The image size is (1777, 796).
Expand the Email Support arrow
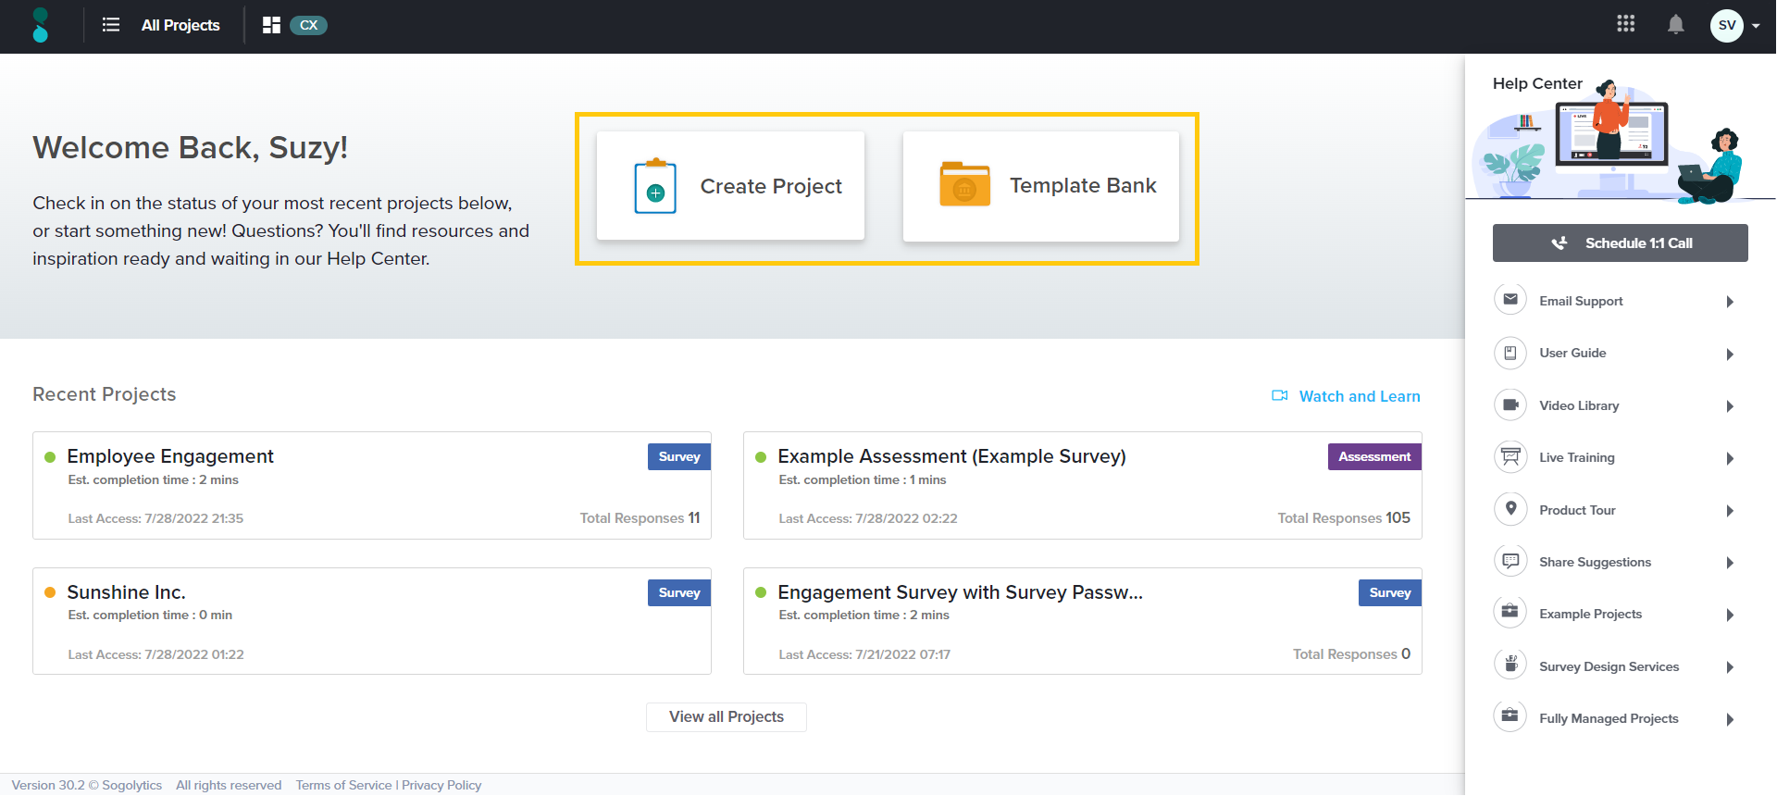[x=1730, y=302]
